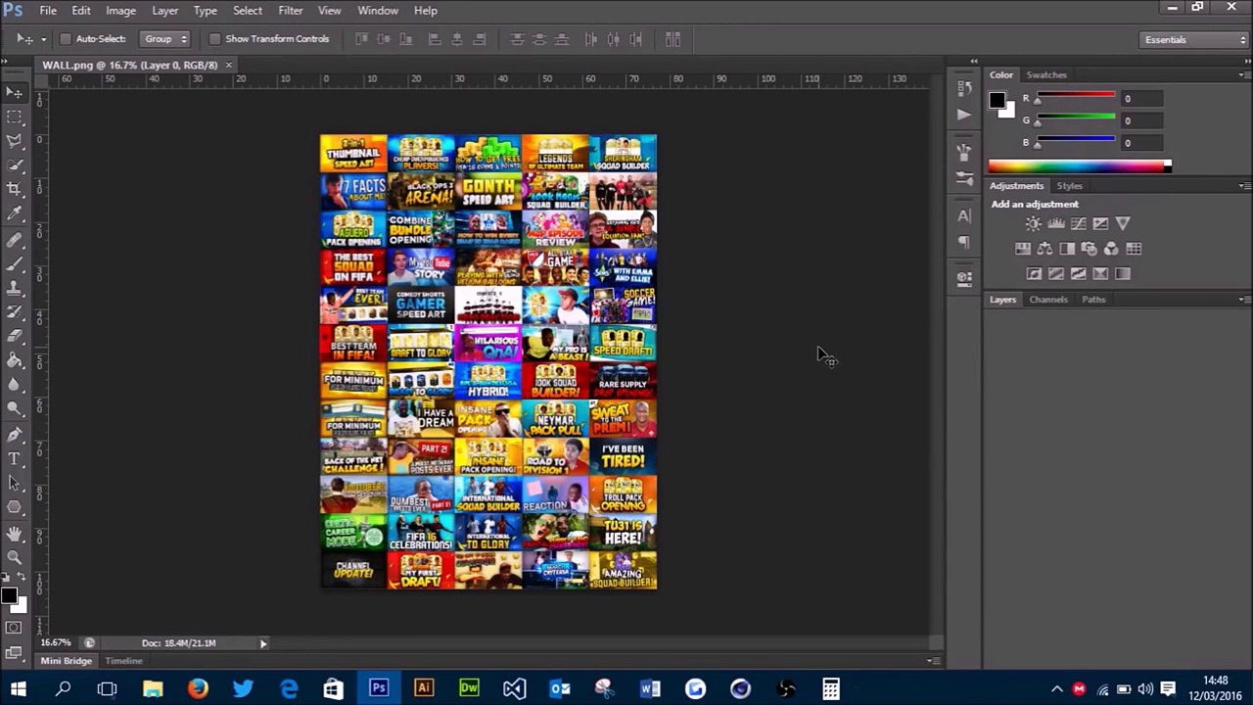Open the Essentials workspace dropdown
This screenshot has width=1253, height=705.
[x=1194, y=40]
